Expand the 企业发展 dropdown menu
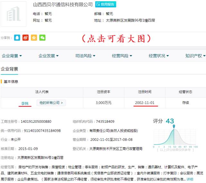 pyautogui.click(x=49, y=56)
